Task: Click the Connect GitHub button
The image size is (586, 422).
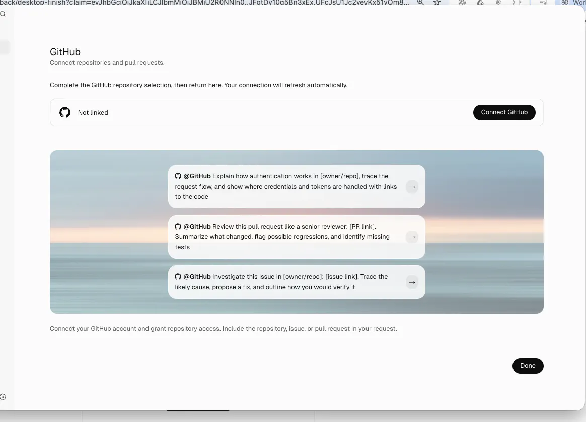Action: pos(504,112)
